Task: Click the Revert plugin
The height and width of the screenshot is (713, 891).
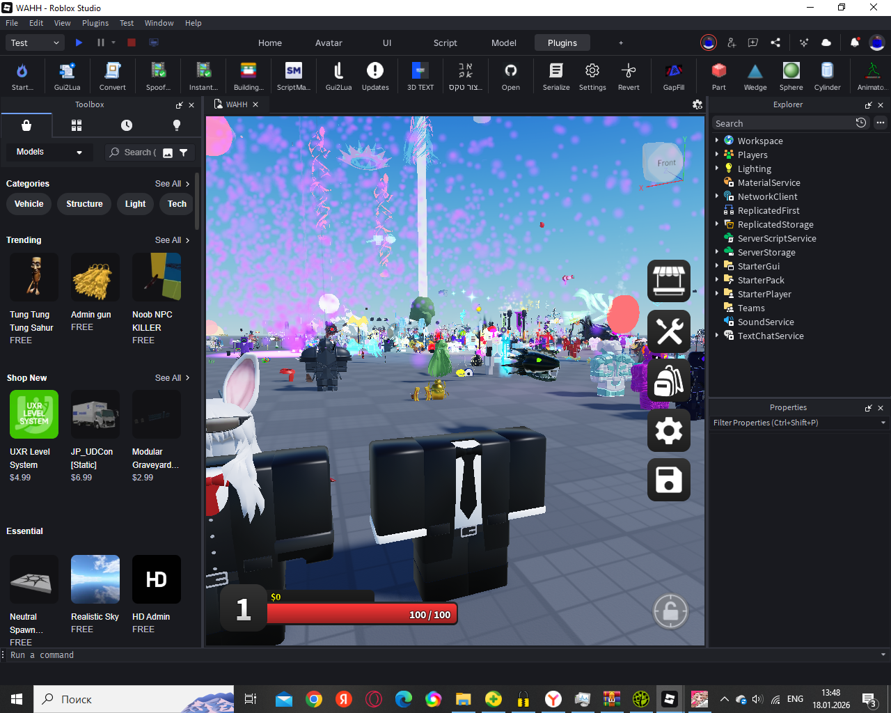Action: (x=629, y=76)
